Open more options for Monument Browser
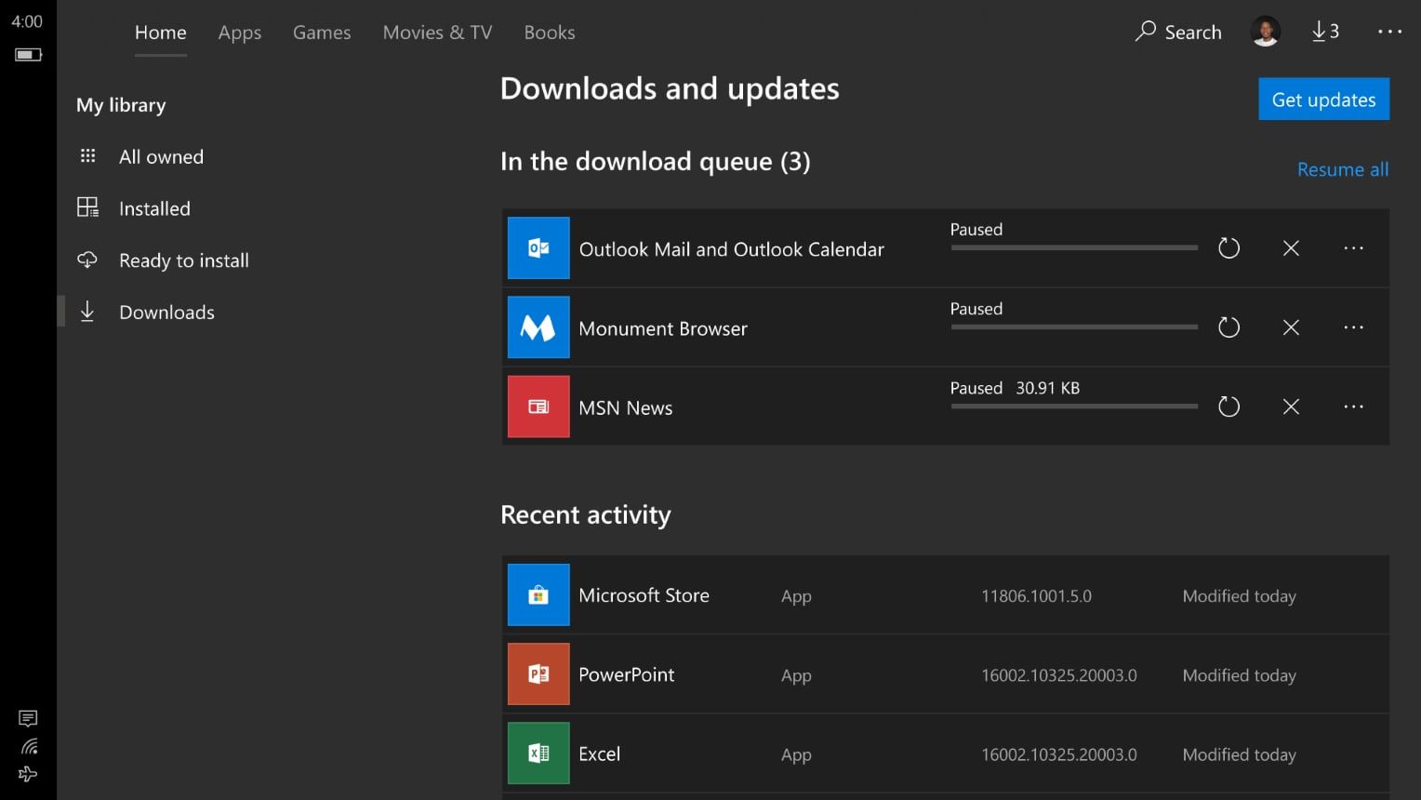1421x800 pixels. 1353,327
